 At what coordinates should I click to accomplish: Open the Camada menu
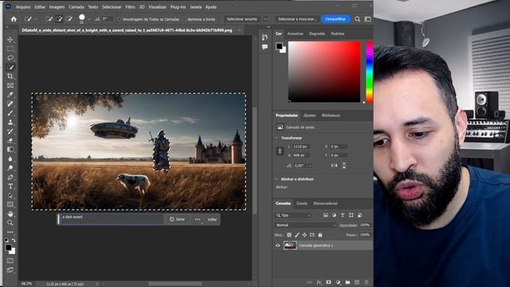tap(76, 7)
